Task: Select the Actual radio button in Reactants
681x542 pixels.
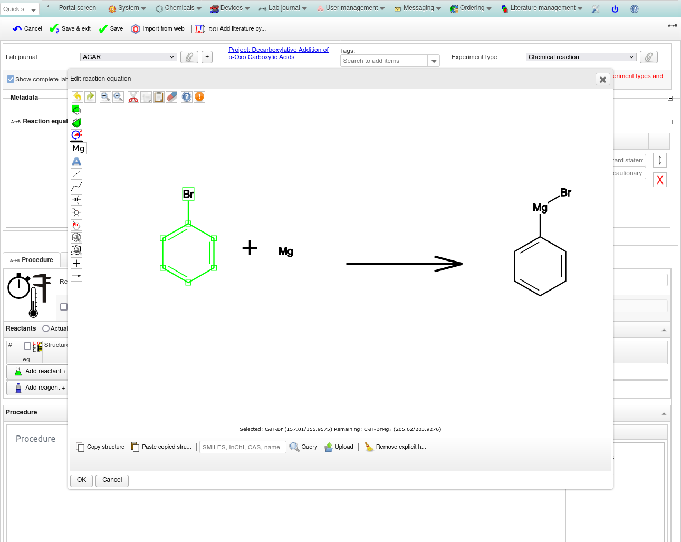Action: click(x=46, y=328)
